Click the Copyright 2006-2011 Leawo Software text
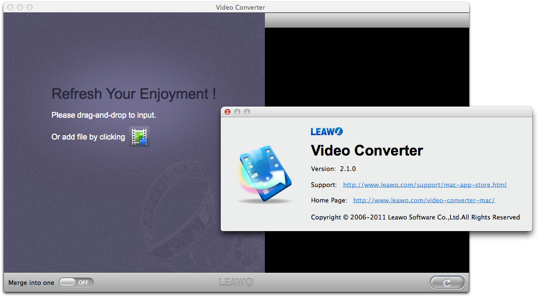Viewport: 540px width, 297px height. click(x=415, y=217)
